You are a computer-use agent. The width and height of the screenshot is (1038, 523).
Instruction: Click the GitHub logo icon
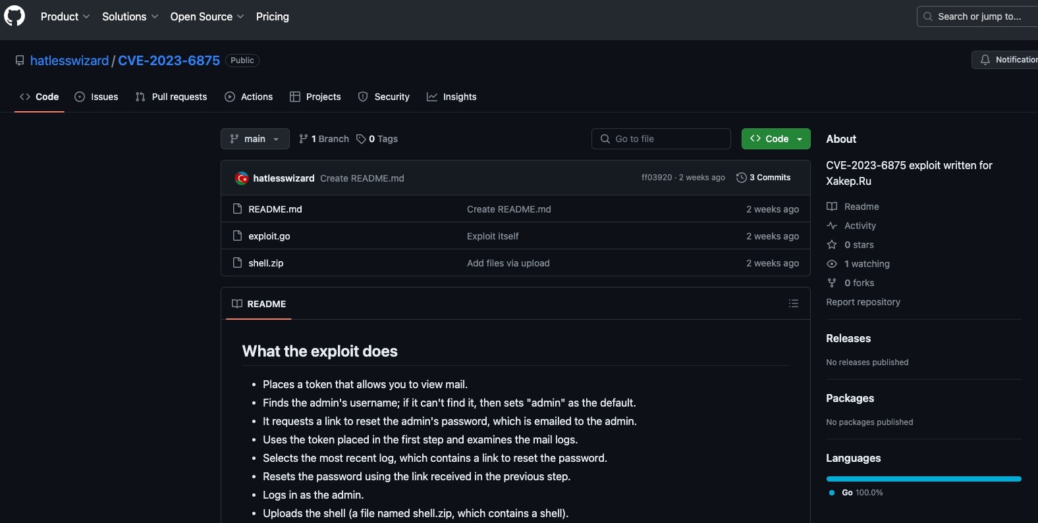click(x=14, y=16)
